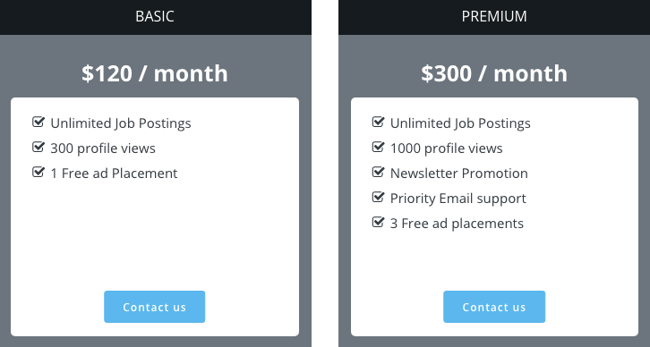This screenshot has height=347, width=650.
Task: Click check icon beside 1000 profile views
Action: click(x=378, y=147)
